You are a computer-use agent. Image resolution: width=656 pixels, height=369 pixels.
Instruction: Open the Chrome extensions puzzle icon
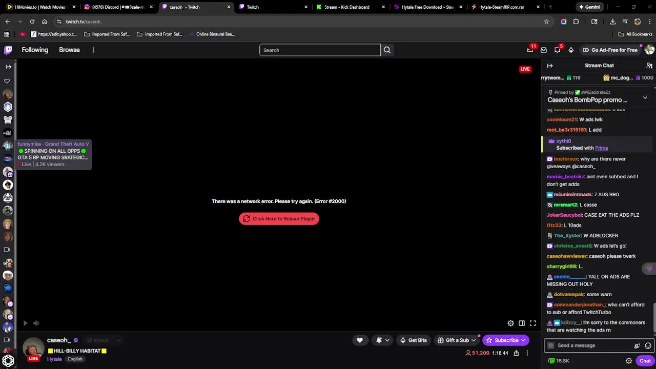[x=576, y=22]
